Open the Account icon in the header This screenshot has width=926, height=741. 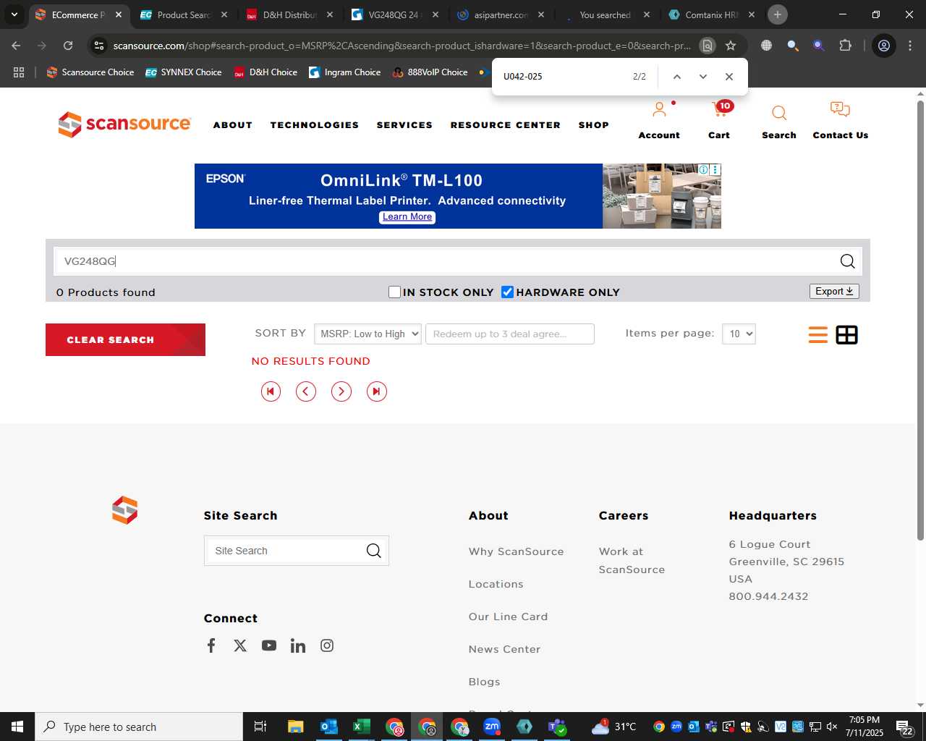659,110
